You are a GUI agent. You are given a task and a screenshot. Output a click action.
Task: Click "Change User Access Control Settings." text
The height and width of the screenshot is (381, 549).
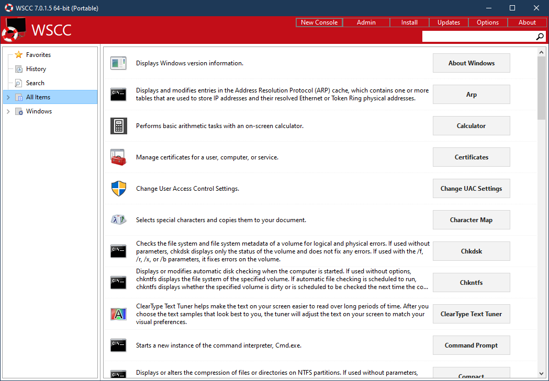(187, 189)
